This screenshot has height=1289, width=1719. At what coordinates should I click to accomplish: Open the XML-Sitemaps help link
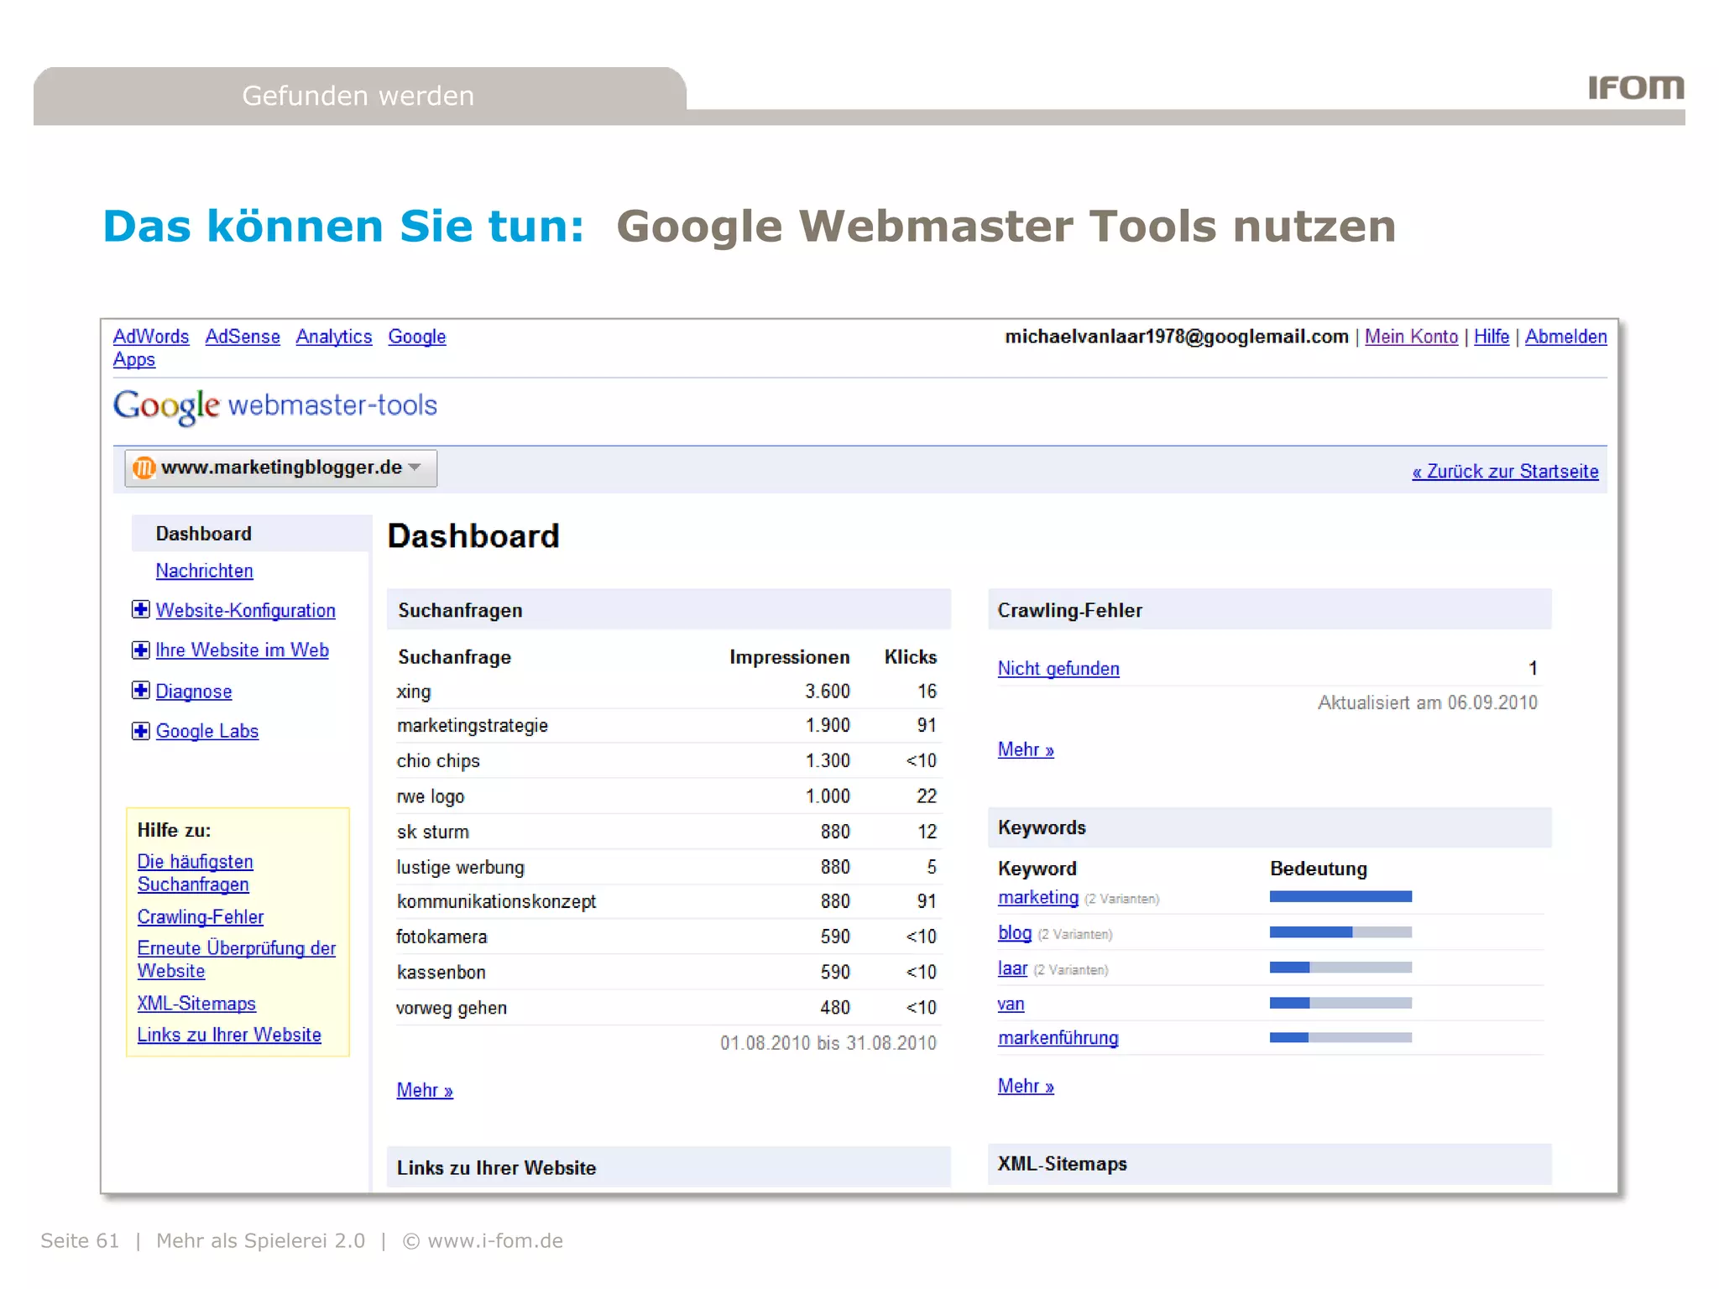point(196,1004)
